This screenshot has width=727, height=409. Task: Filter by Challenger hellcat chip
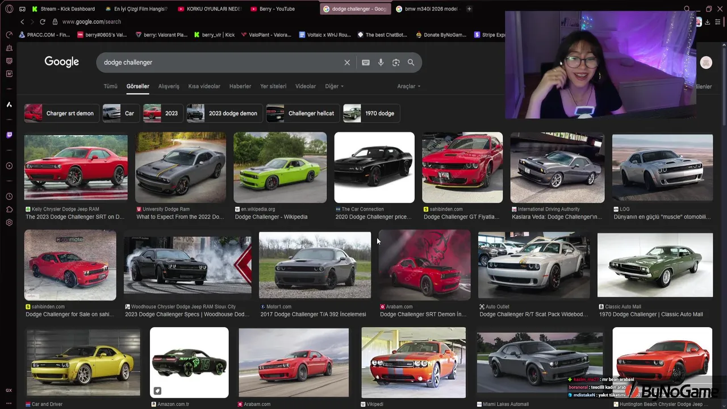tap(303, 113)
